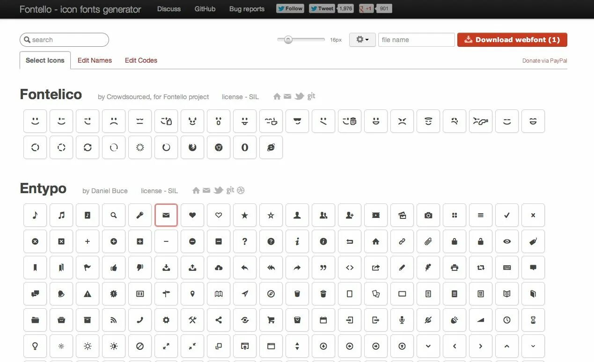Select the unhappy frowning emoticon

114,121
